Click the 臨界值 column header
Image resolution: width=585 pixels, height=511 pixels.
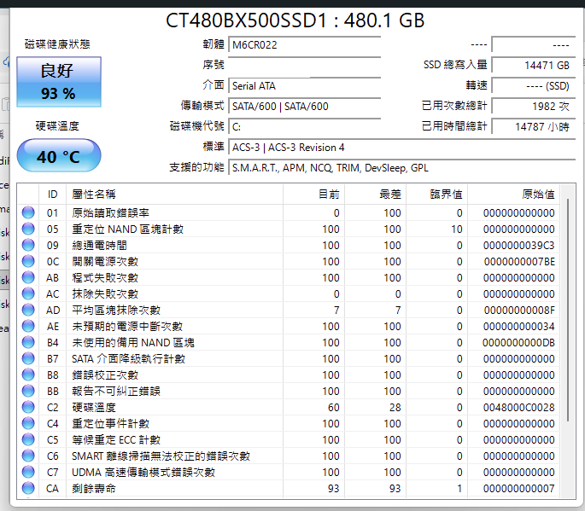[x=436, y=195]
